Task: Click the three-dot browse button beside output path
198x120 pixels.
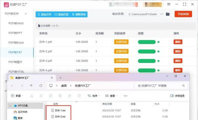Action: (162, 14)
